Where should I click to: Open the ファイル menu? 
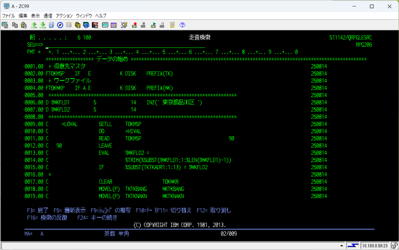pyautogui.click(x=9, y=15)
